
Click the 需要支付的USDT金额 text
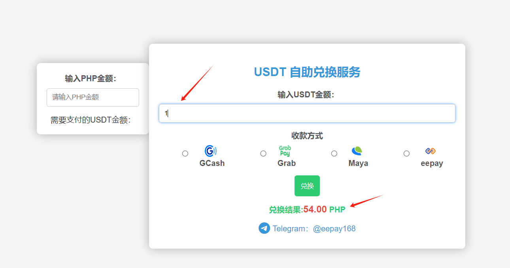pyautogui.click(x=91, y=120)
